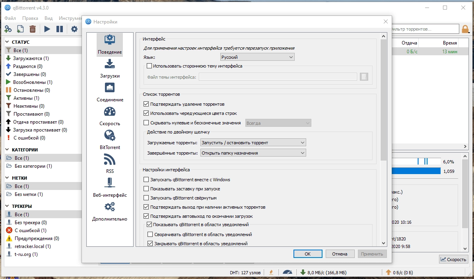Open the Правка menu
Screen dimensions: 474x279
click(30, 18)
